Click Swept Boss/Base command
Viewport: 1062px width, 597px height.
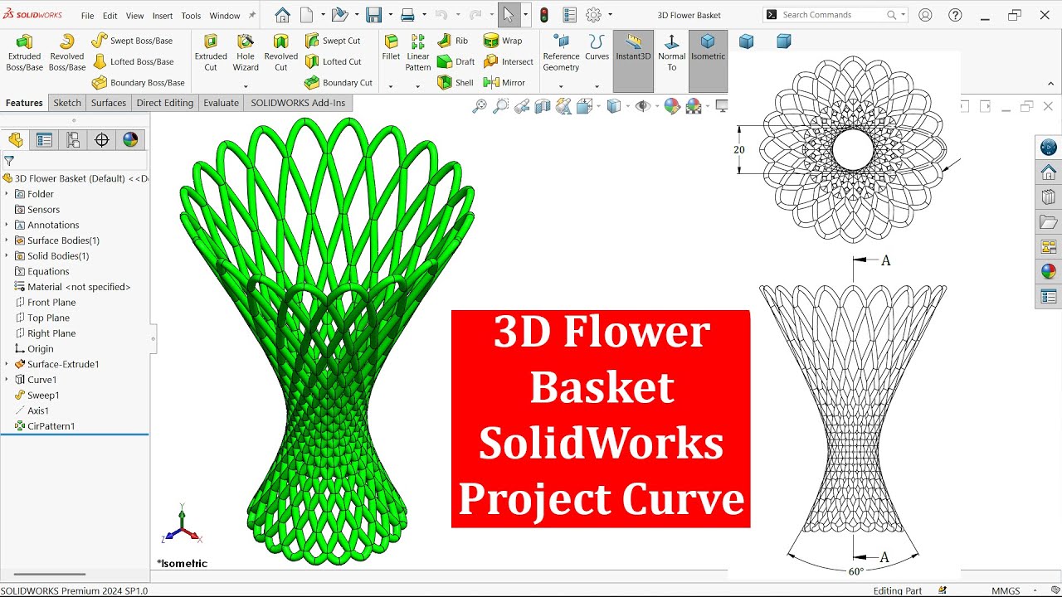(133, 41)
